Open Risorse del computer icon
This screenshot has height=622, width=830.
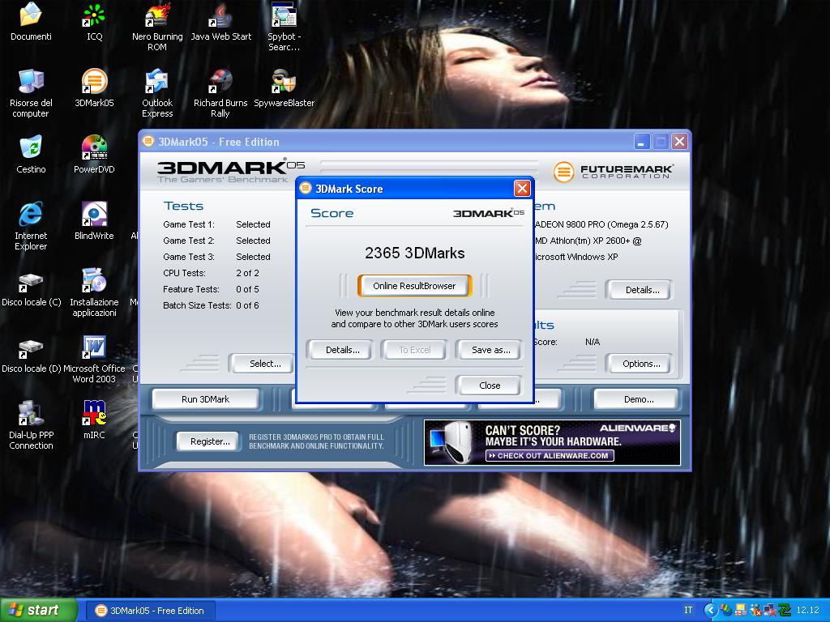point(31,94)
